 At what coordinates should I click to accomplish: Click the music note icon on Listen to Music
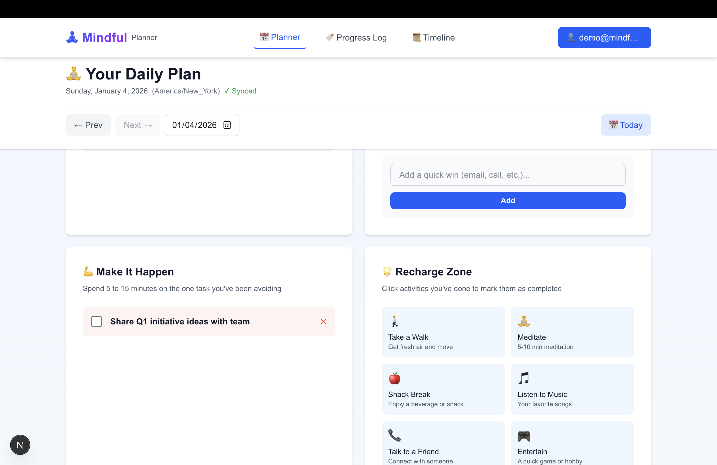pyautogui.click(x=524, y=379)
